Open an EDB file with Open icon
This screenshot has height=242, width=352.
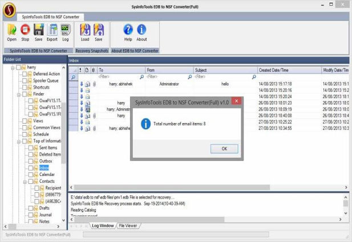coord(11,32)
